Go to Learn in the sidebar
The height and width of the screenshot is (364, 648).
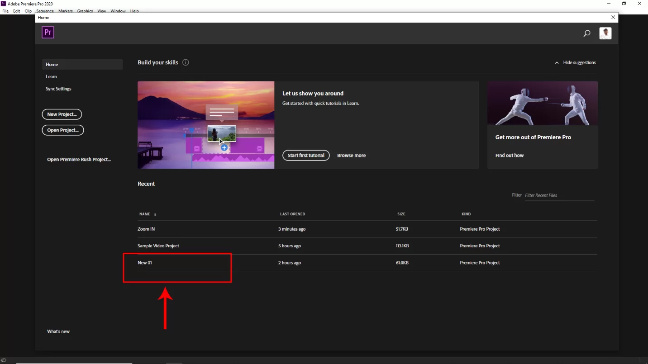click(51, 76)
